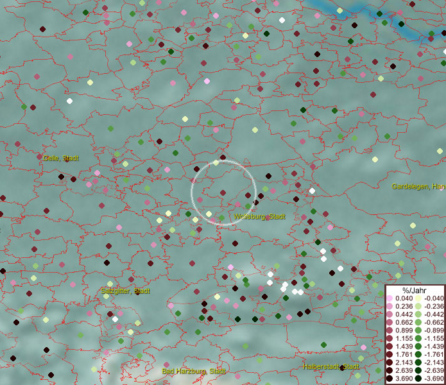
Task: Click legend value text '0.040'
Action: (404, 298)
